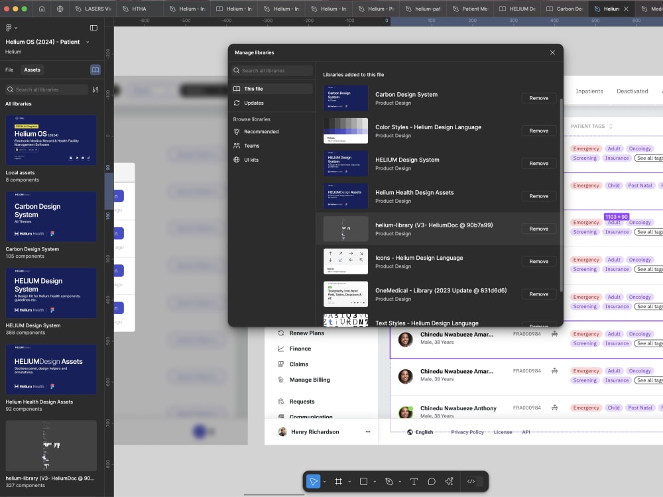Screen dimensions: 663x497
Task: Select the Pen tool in bottom toolbar
Action: coord(389,481)
